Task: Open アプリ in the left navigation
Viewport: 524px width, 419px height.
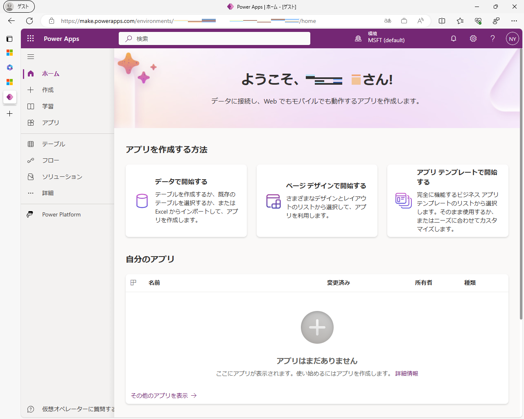Action: [x=68, y=123]
